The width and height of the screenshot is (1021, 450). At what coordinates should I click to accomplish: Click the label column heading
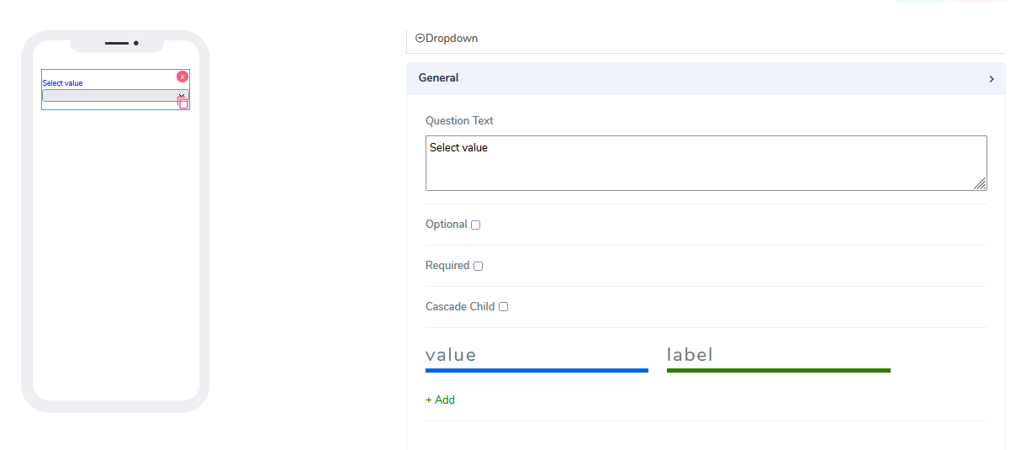pyautogui.click(x=690, y=355)
